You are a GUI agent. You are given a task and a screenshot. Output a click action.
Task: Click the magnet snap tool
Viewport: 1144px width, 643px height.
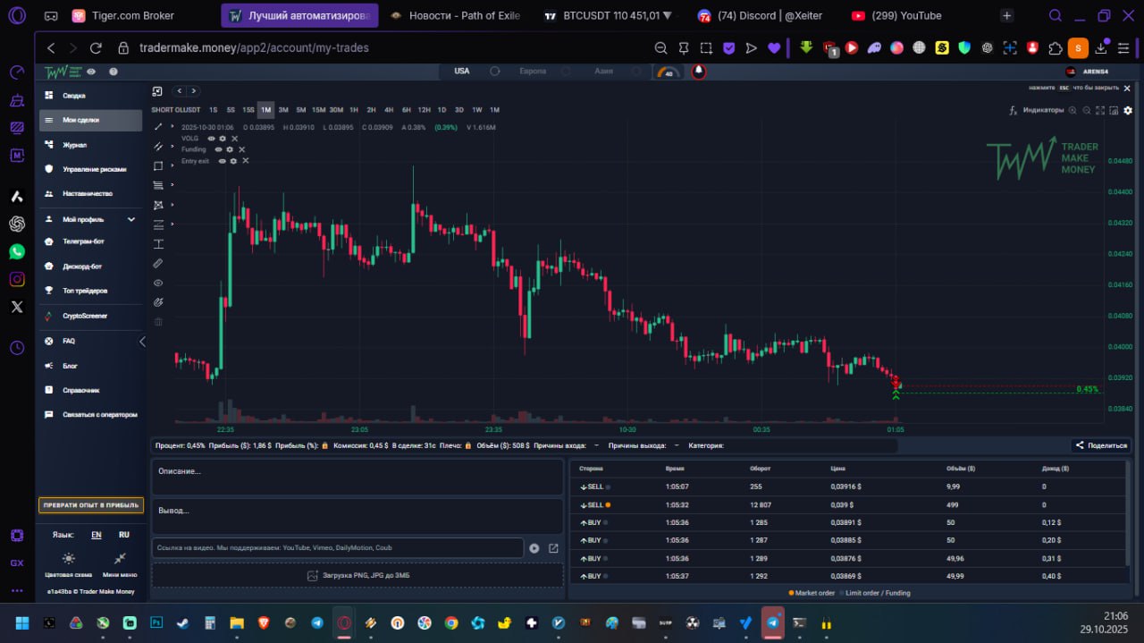pyautogui.click(x=159, y=302)
